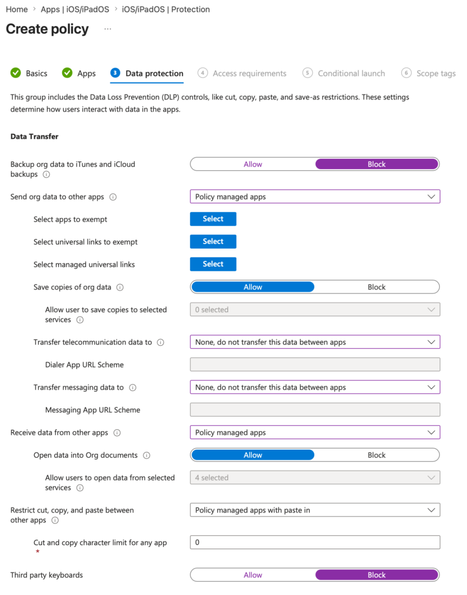Set iTunes and iCloud backup to Allow
467x595 pixels.
pos(253,164)
